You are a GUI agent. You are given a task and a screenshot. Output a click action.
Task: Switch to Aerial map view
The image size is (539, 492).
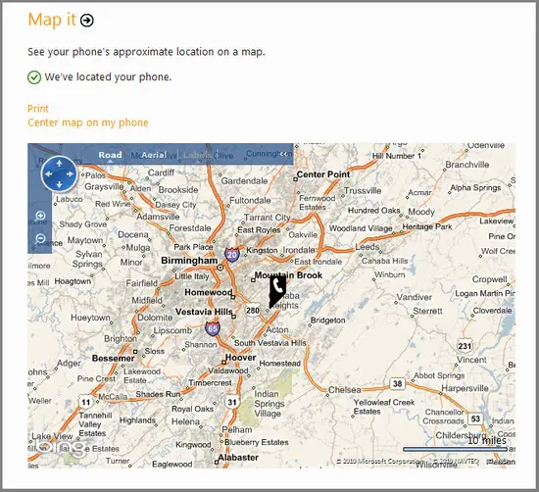tap(154, 155)
